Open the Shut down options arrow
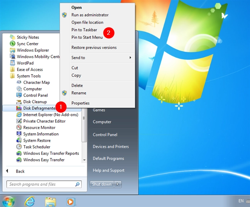This screenshot has width=250, height=207. click(118, 184)
